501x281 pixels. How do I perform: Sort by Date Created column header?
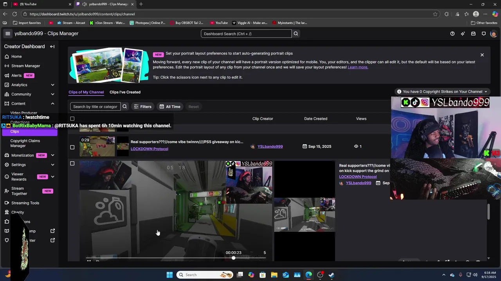coord(315,119)
